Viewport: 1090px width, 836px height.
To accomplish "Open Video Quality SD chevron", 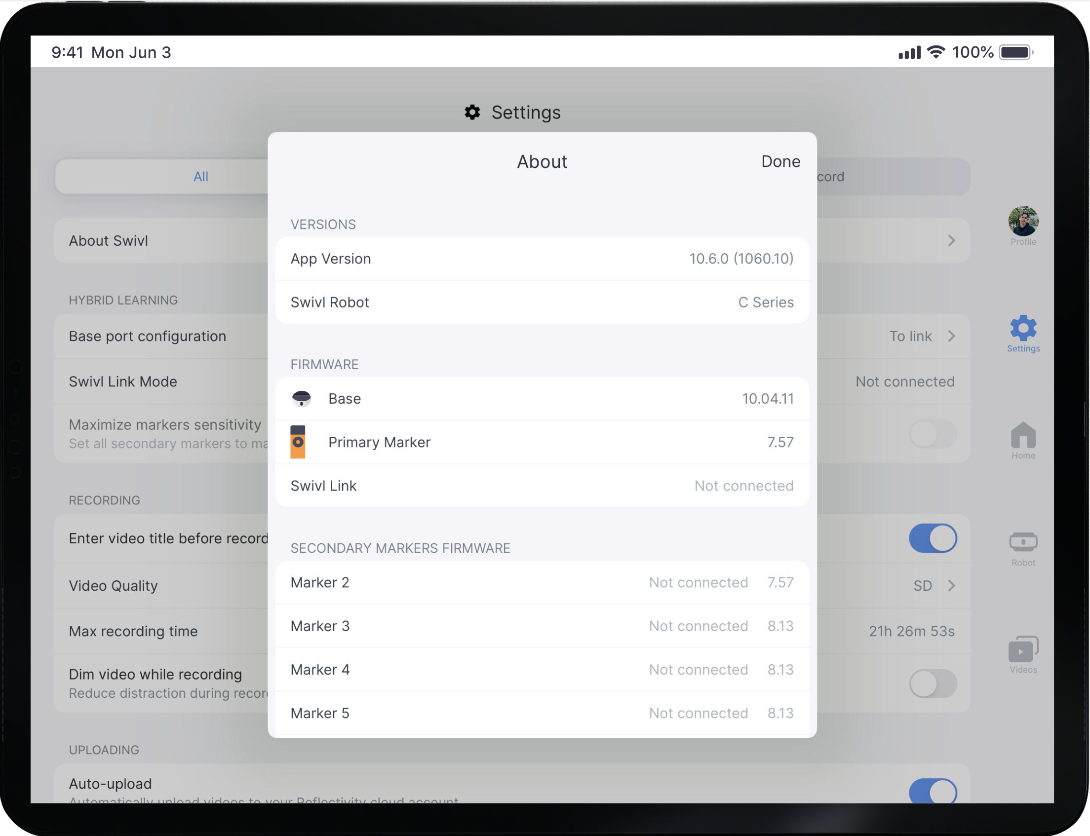I will 951,586.
